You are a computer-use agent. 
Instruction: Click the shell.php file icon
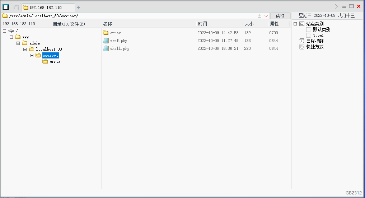(x=106, y=48)
